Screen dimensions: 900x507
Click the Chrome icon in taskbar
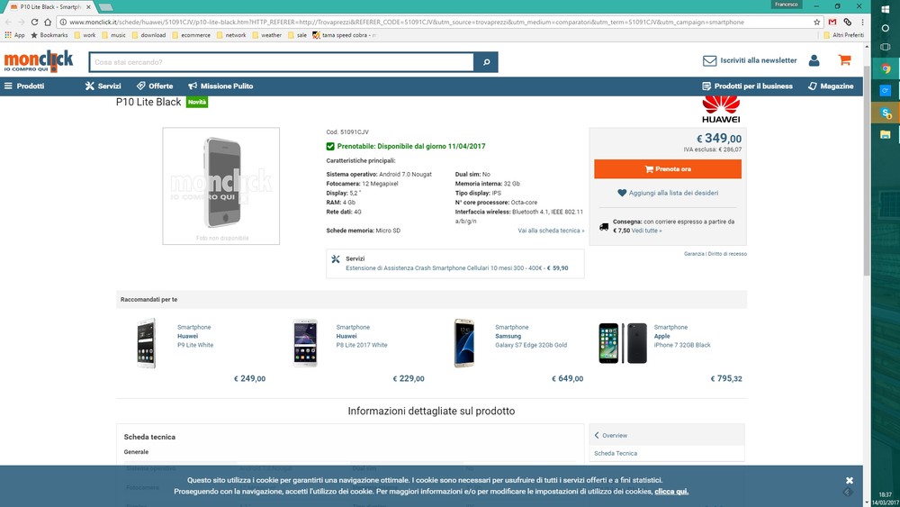886,69
